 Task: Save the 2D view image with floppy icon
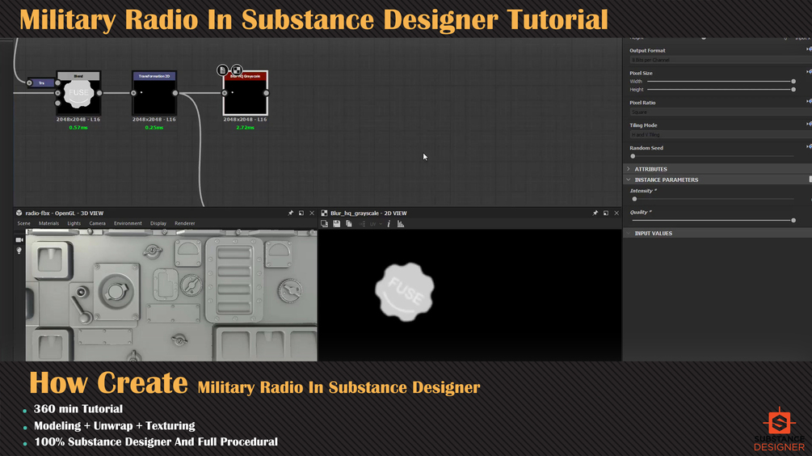pyautogui.click(x=337, y=224)
